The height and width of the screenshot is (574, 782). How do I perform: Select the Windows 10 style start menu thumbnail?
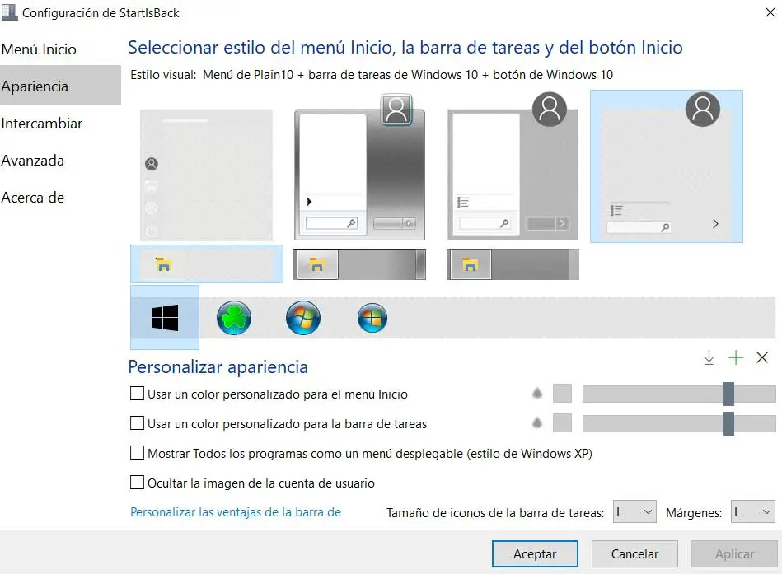click(207, 175)
